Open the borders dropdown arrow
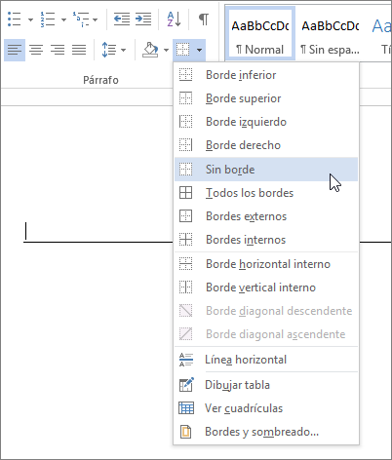This screenshot has height=460, width=392. coord(199,50)
